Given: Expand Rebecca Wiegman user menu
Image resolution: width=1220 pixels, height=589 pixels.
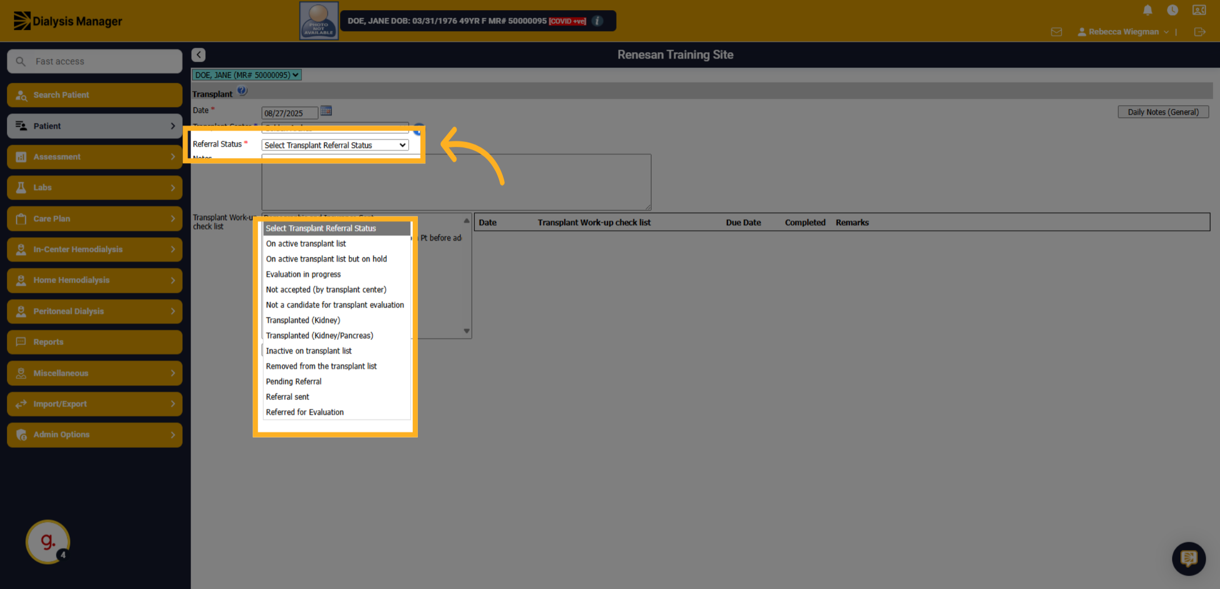Looking at the screenshot, I should (1123, 32).
